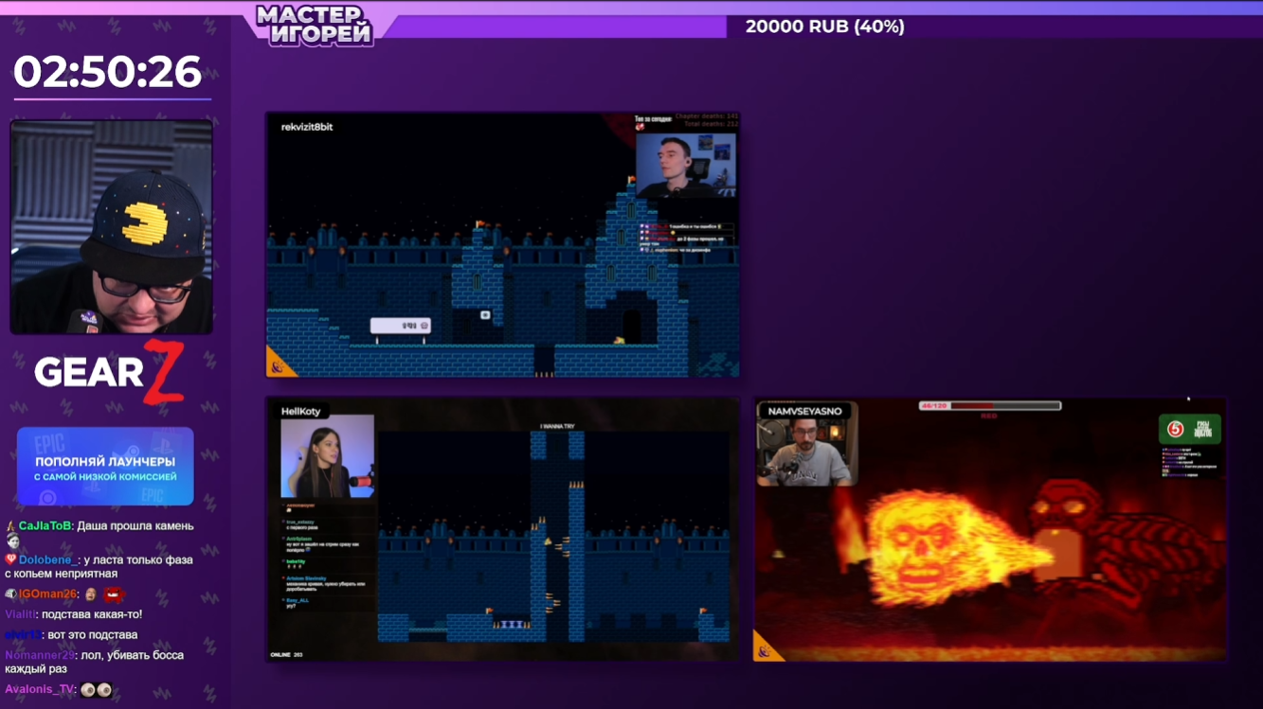Click the HellKoty name label

[x=301, y=411]
